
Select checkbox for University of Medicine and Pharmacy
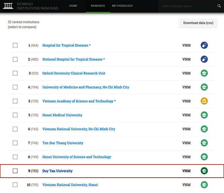click(x=15, y=87)
